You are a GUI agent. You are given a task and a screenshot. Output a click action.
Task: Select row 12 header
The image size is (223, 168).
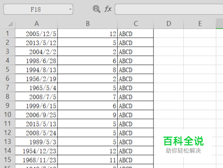8,133
